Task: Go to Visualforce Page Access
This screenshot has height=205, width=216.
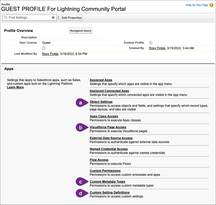Action: click(x=108, y=127)
